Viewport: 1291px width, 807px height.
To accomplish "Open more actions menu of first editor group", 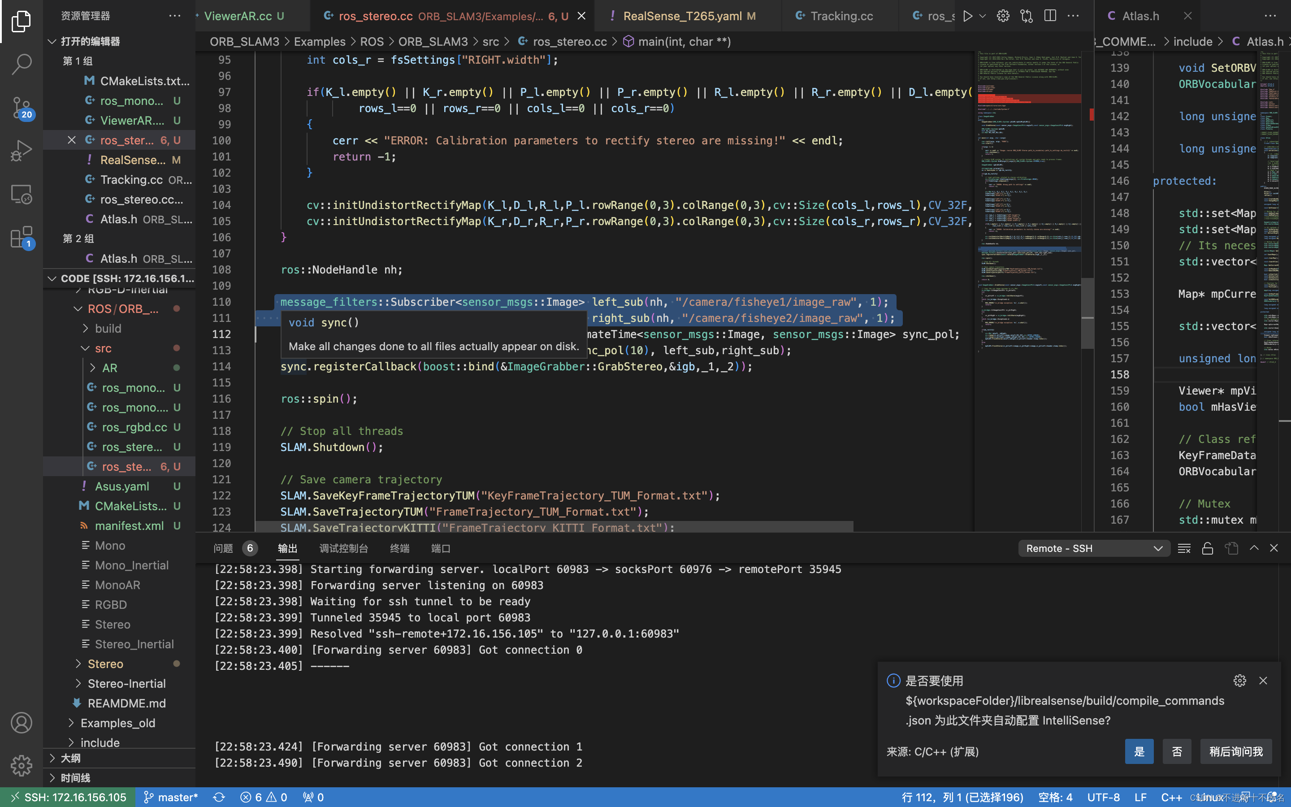I will click(x=1073, y=16).
